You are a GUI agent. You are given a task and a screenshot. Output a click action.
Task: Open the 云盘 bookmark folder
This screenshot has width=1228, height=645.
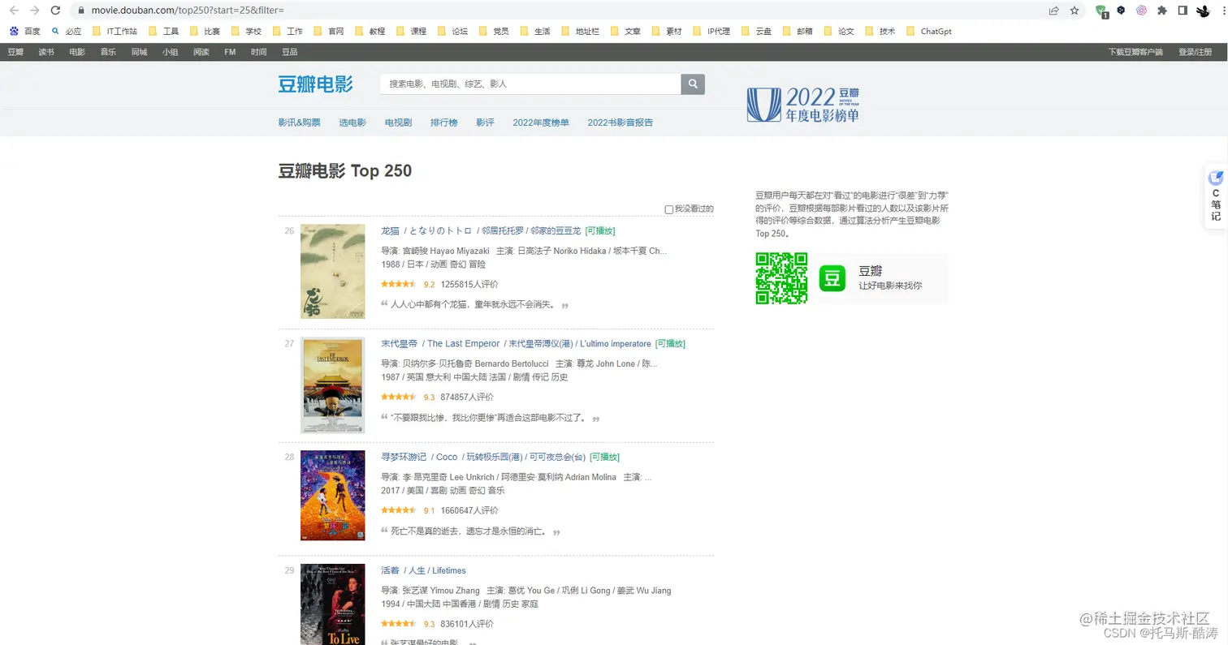tap(756, 32)
